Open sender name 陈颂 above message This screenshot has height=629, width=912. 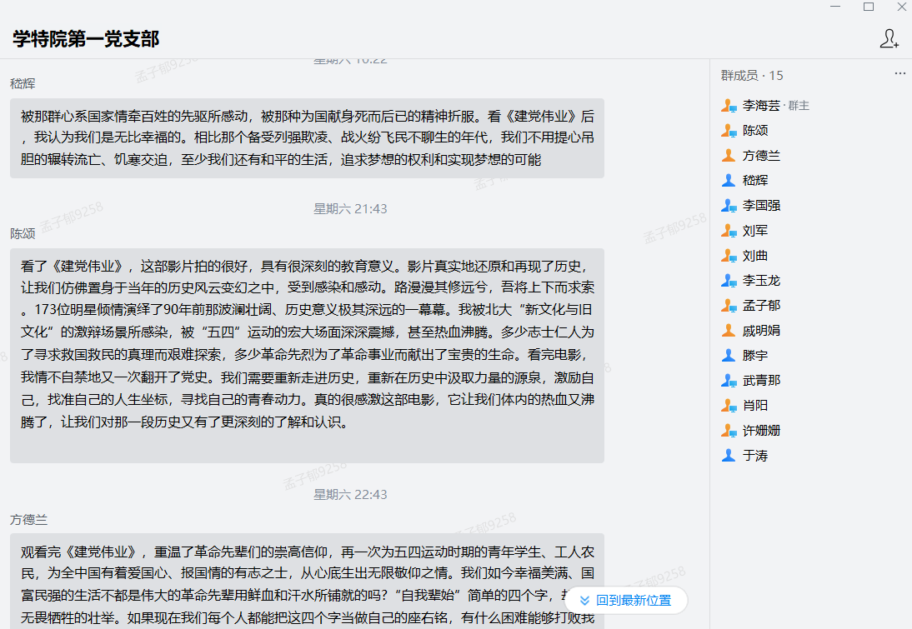click(x=23, y=234)
